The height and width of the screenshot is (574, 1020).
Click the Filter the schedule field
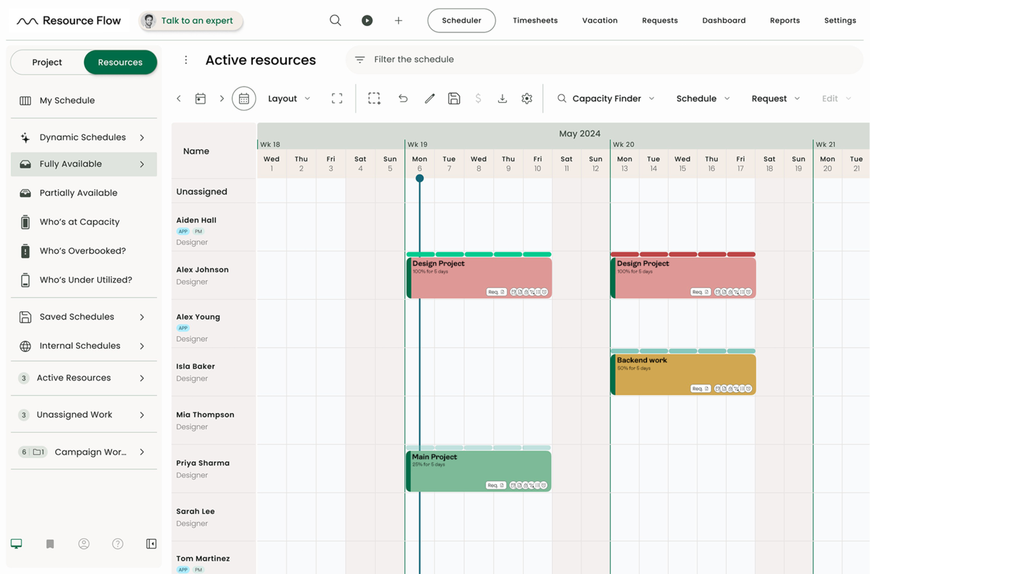(x=604, y=60)
